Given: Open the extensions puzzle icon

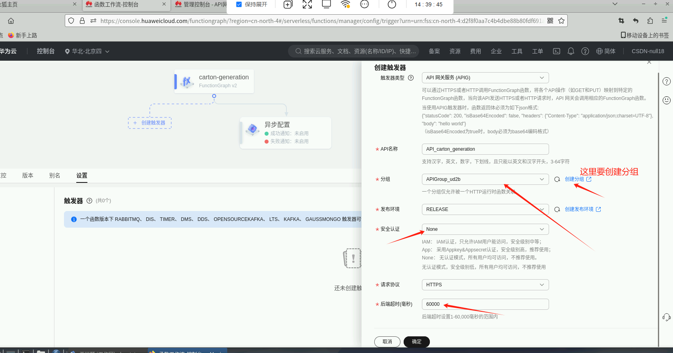Looking at the screenshot, I should coord(650,21).
